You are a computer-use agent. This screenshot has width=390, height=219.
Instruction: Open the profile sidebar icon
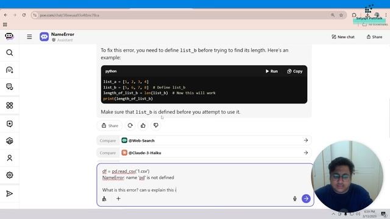pyautogui.click(x=10, y=158)
